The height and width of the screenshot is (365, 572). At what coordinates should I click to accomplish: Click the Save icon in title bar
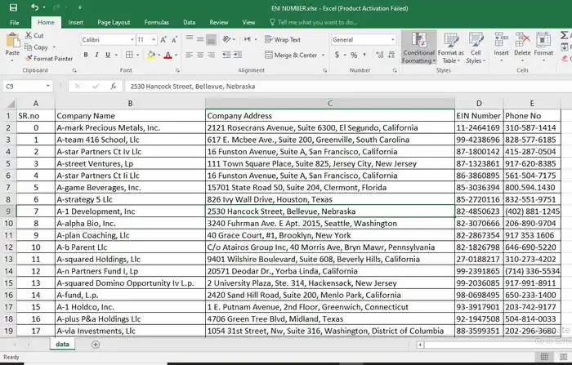13,7
